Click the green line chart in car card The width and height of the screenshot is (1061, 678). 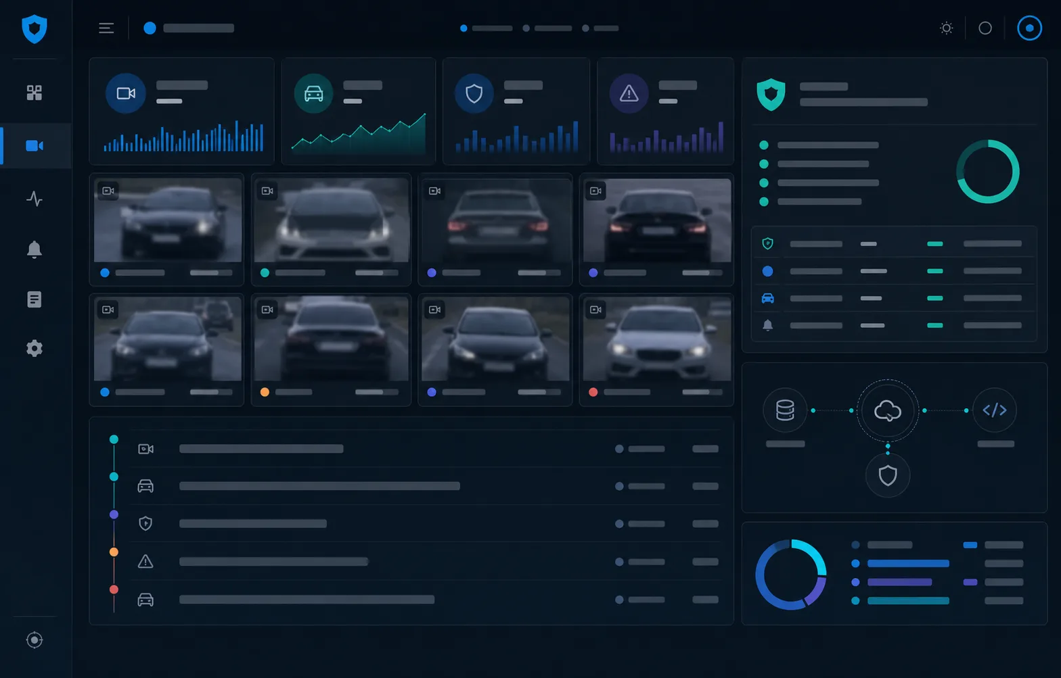[359, 134]
